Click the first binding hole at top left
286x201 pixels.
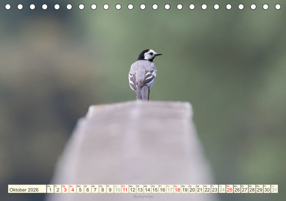[x=8, y=7]
